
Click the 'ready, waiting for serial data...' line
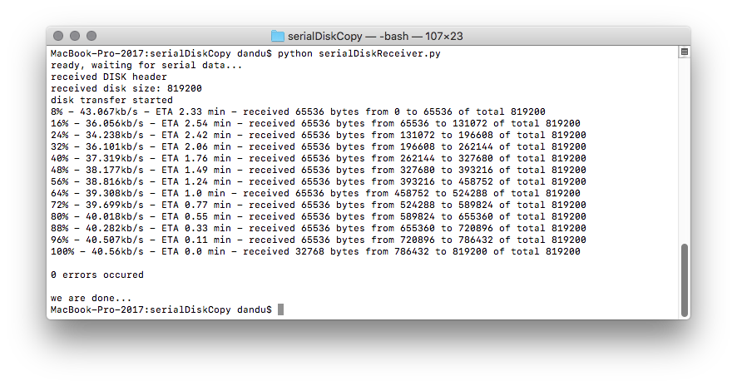click(146, 66)
